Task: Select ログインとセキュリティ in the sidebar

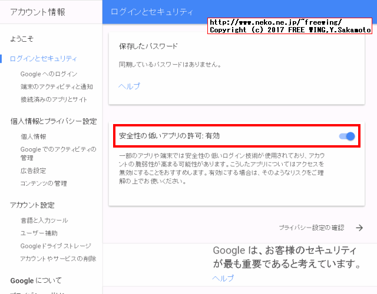Action: click(44, 59)
